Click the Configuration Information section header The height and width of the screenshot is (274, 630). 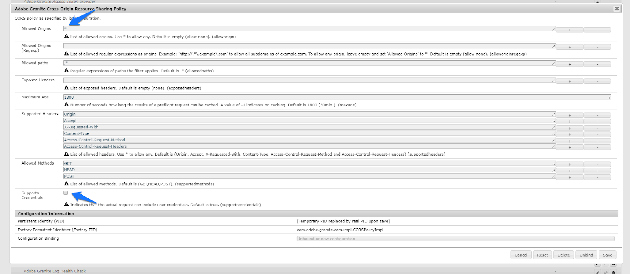point(316,213)
